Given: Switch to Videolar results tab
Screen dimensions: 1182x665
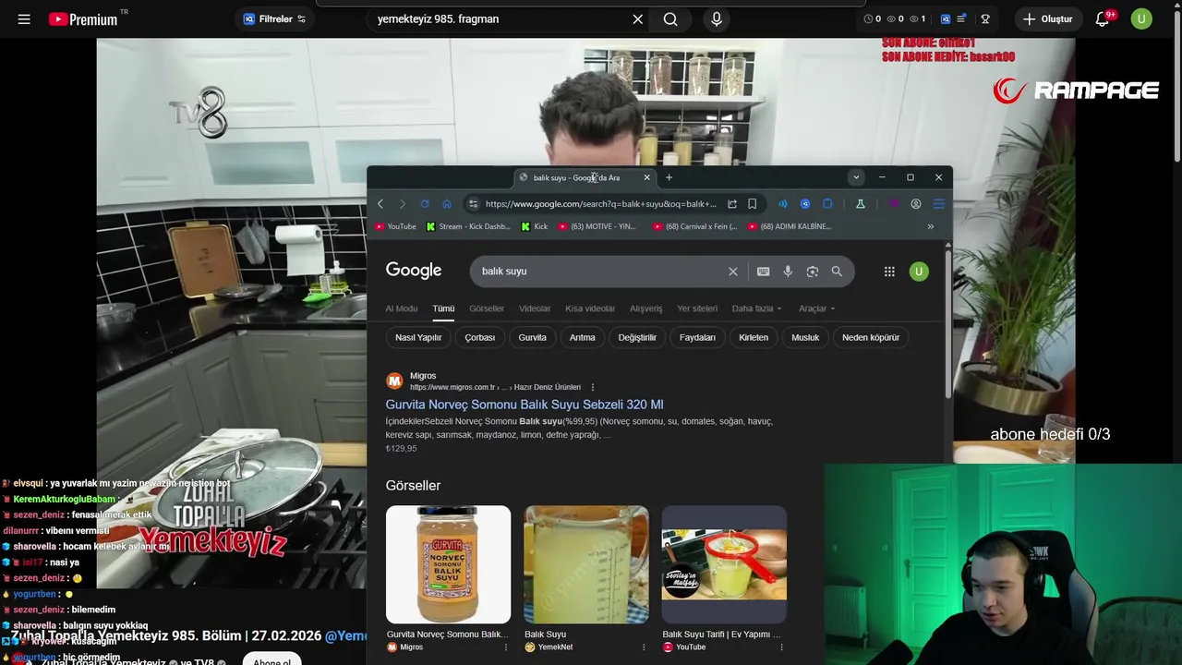Looking at the screenshot, I should point(535,308).
